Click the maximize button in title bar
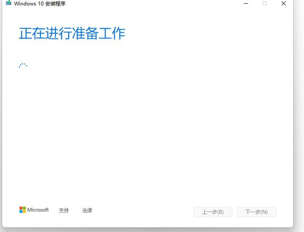This screenshot has height=232, width=304. (x=264, y=3)
